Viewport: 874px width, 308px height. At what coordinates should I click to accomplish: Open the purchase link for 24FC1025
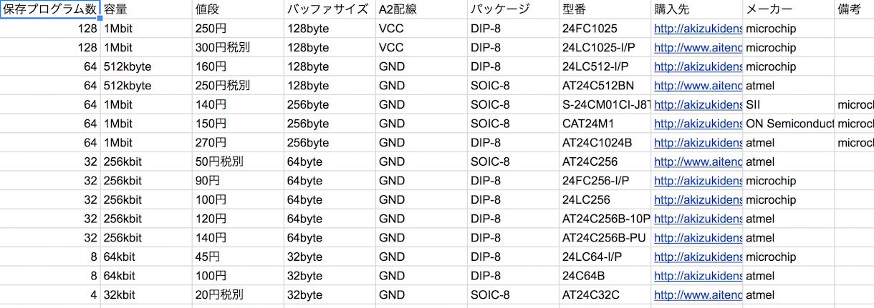tap(698, 29)
